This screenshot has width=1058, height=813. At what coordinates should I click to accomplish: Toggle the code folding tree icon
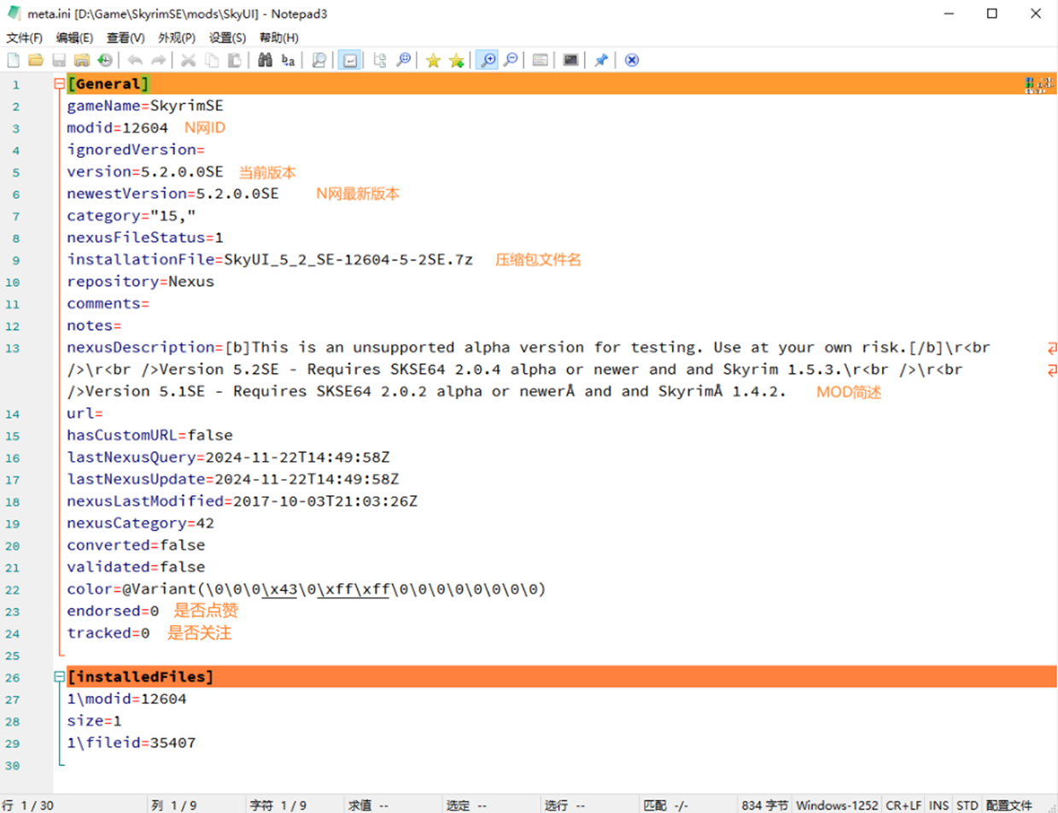[x=380, y=60]
